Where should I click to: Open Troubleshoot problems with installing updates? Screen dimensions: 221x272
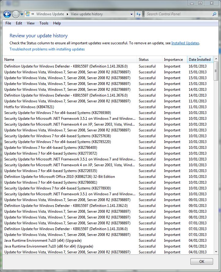tap(47, 49)
